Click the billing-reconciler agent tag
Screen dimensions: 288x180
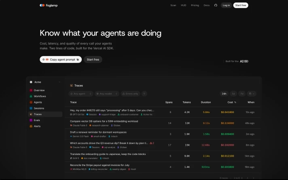[98, 169]
